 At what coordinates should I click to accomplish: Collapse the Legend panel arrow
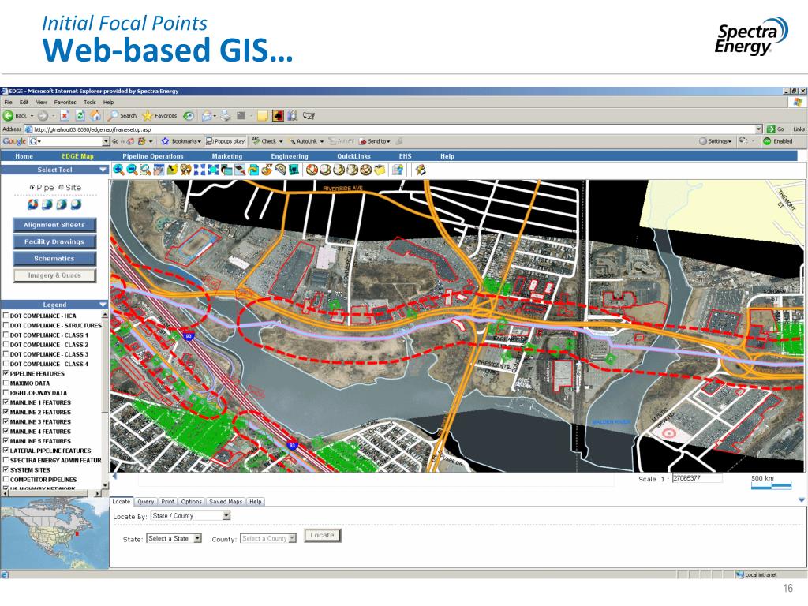103,305
